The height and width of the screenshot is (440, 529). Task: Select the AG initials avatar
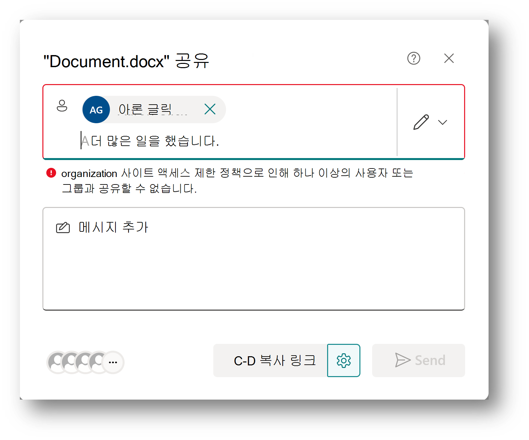pyautogui.click(x=96, y=110)
